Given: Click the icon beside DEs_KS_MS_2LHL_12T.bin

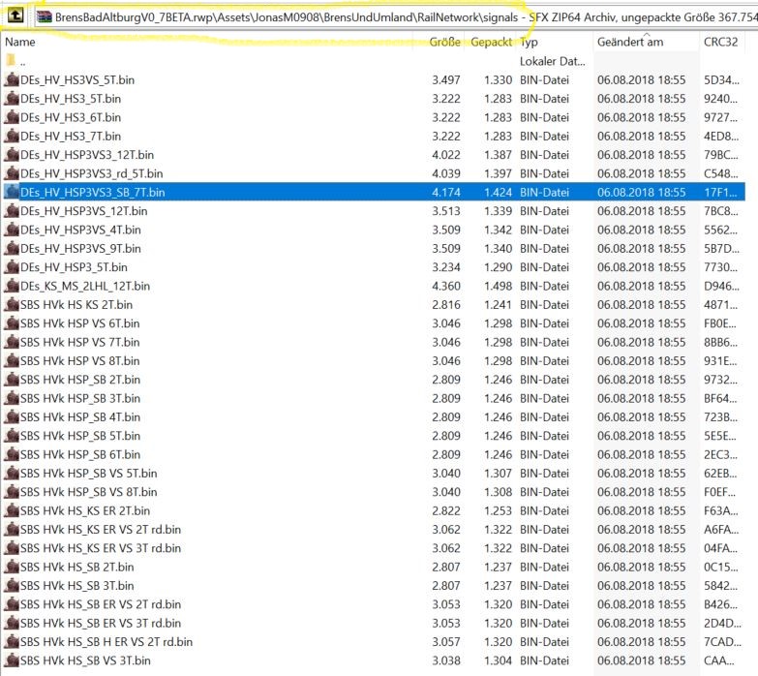Looking at the screenshot, I should pyautogui.click(x=12, y=286).
